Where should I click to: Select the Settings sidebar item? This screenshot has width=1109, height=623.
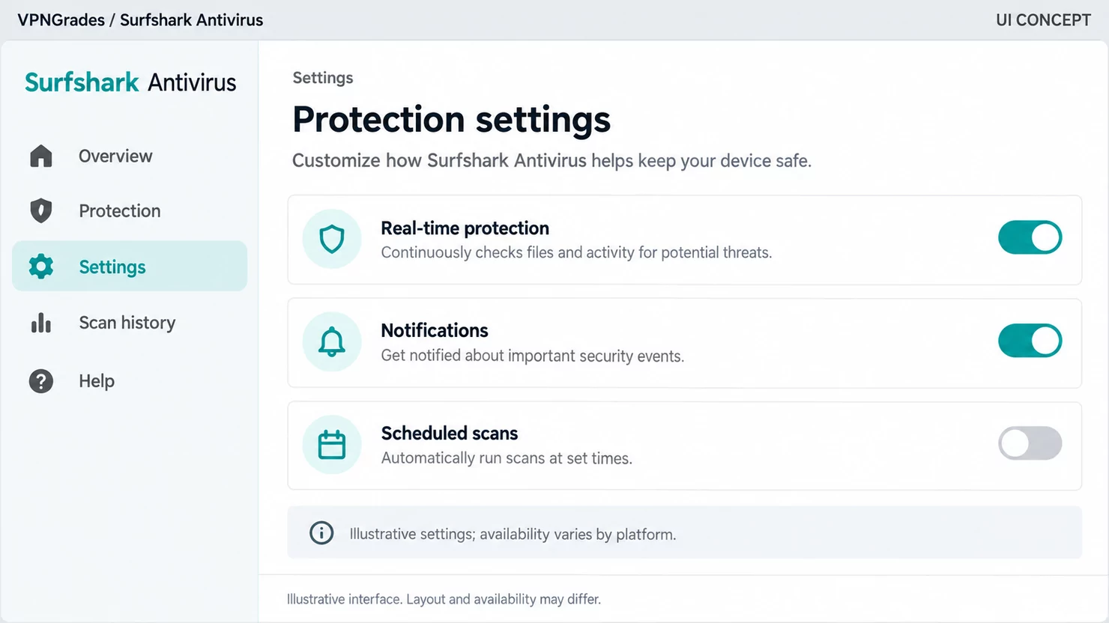(130, 267)
